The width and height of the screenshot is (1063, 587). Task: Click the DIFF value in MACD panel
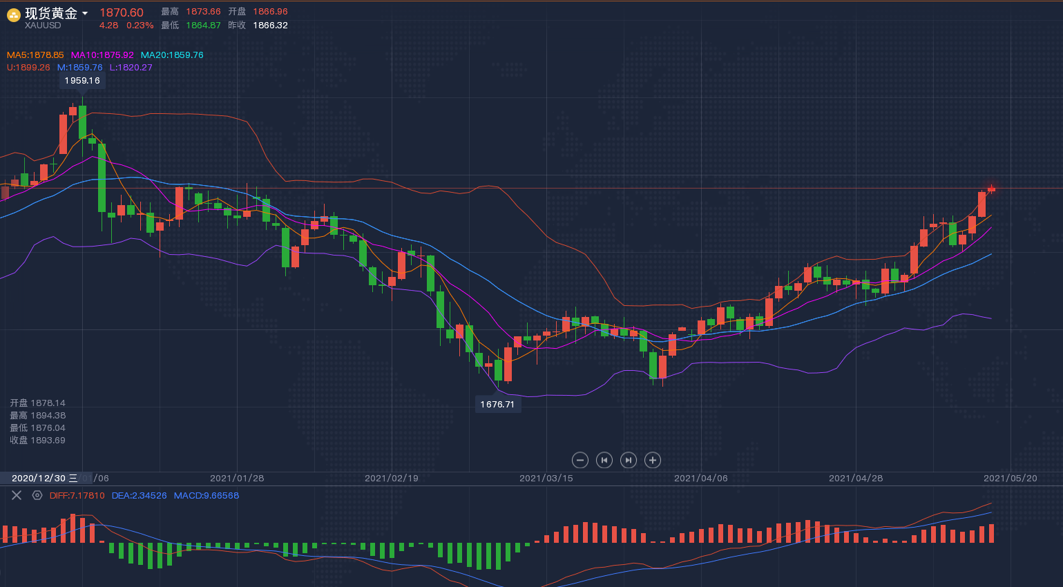[77, 496]
